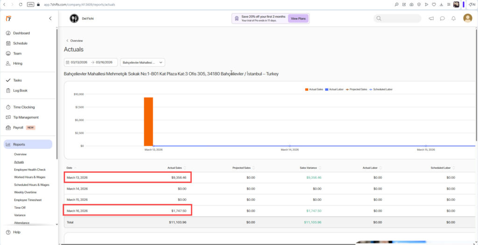Expand the Bahçelievler Mahallesi location dropdown
This screenshot has width=478, height=245.
tap(142, 62)
